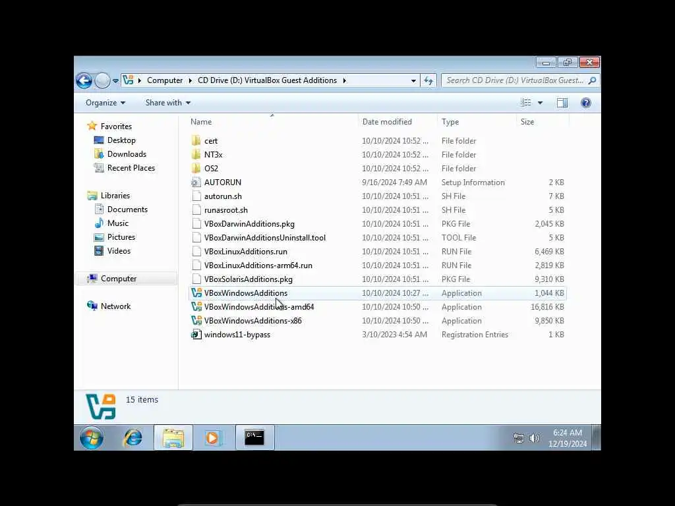Click the Back navigation arrow button
675x506 pixels.
[x=84, y=80]
